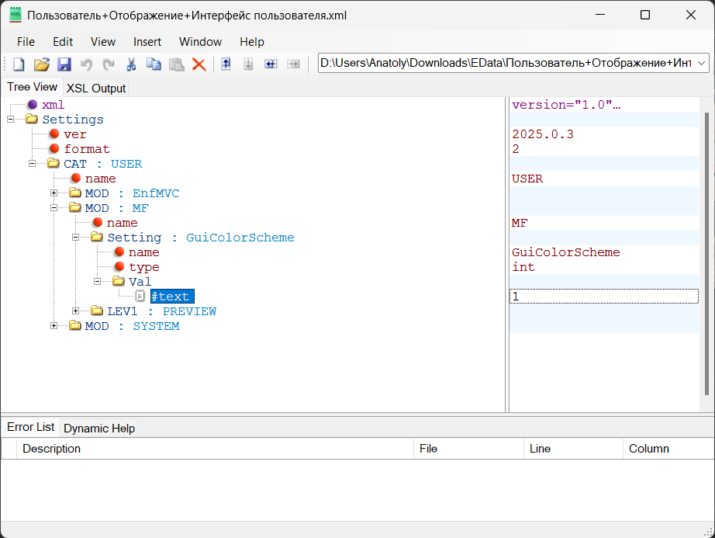715x538 pixels.
Task: Click the USER value in right pane
Action: coord(527,179)
